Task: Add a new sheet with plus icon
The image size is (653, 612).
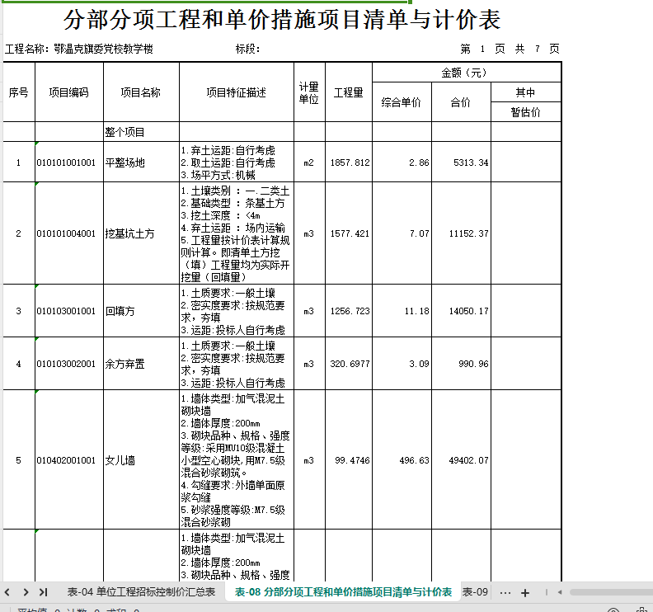Action: 525,592
